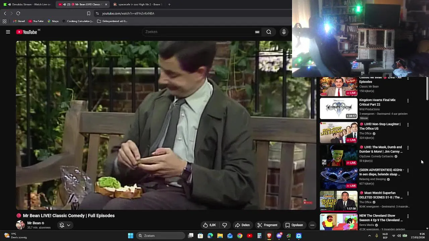Open The Cleveland Show Season 4 video title

(x=381, y=218)
